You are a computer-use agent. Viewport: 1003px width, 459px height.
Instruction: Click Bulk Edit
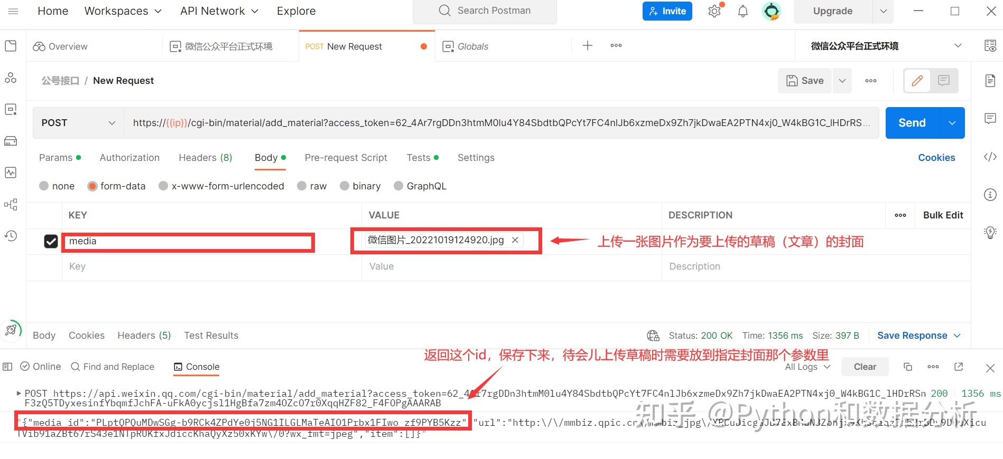coord(943,215)
